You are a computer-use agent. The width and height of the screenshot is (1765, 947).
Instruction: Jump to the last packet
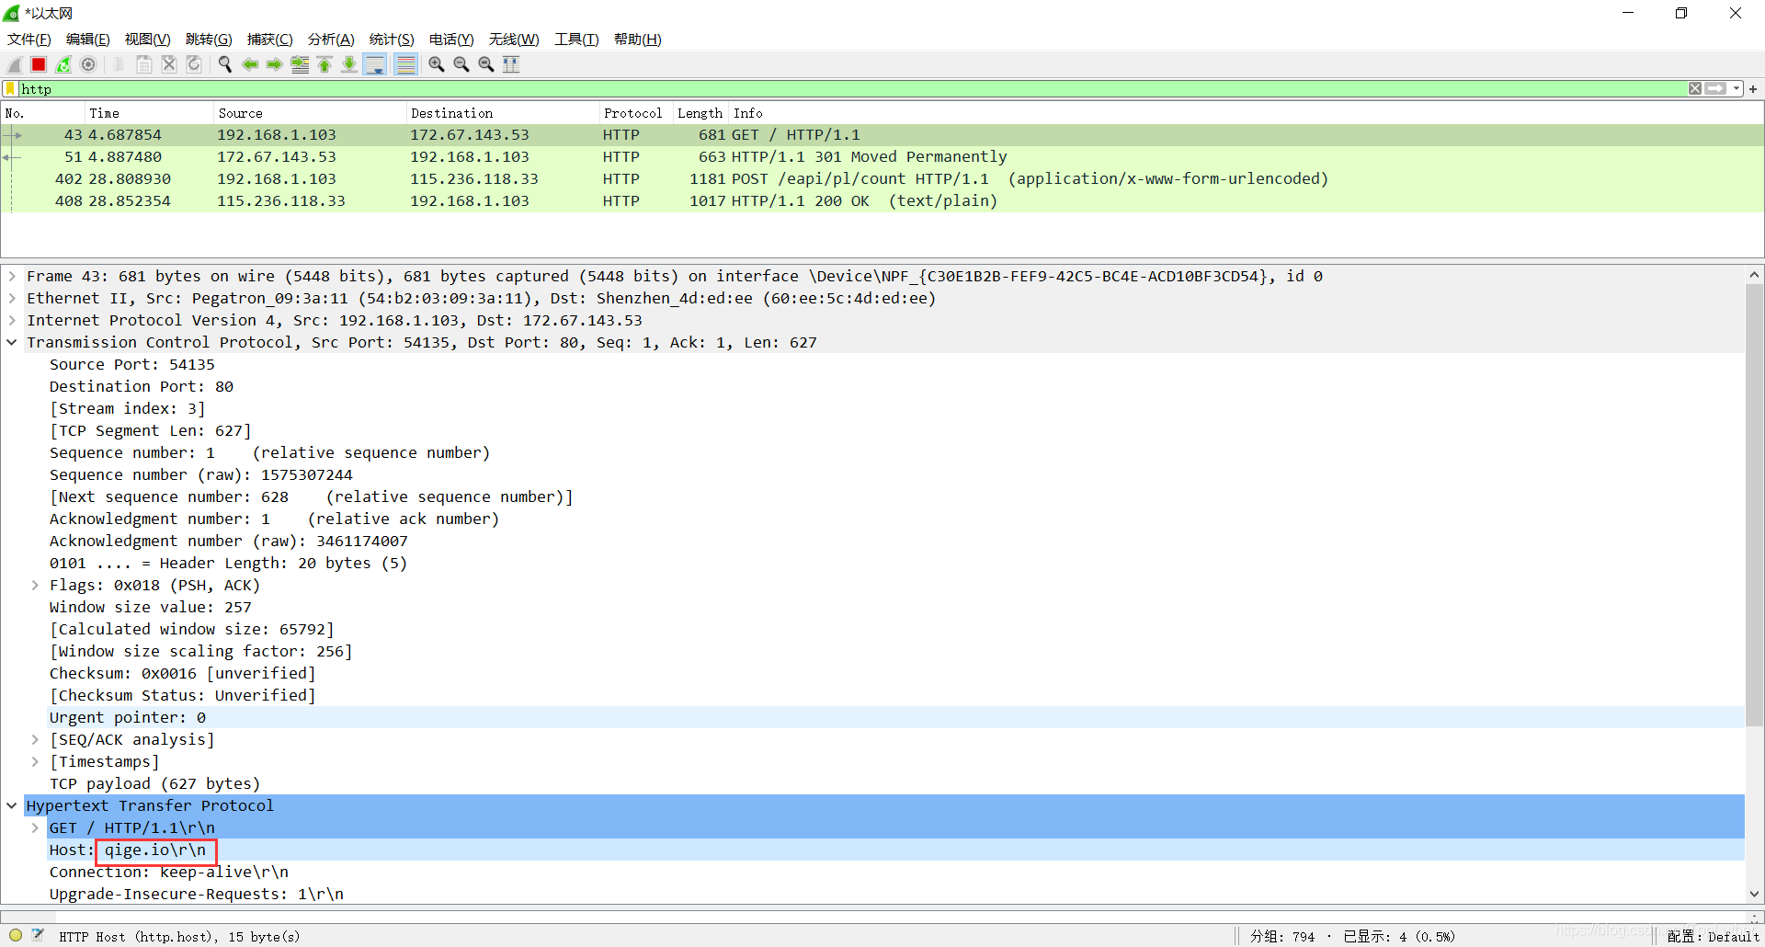point(349,64)
